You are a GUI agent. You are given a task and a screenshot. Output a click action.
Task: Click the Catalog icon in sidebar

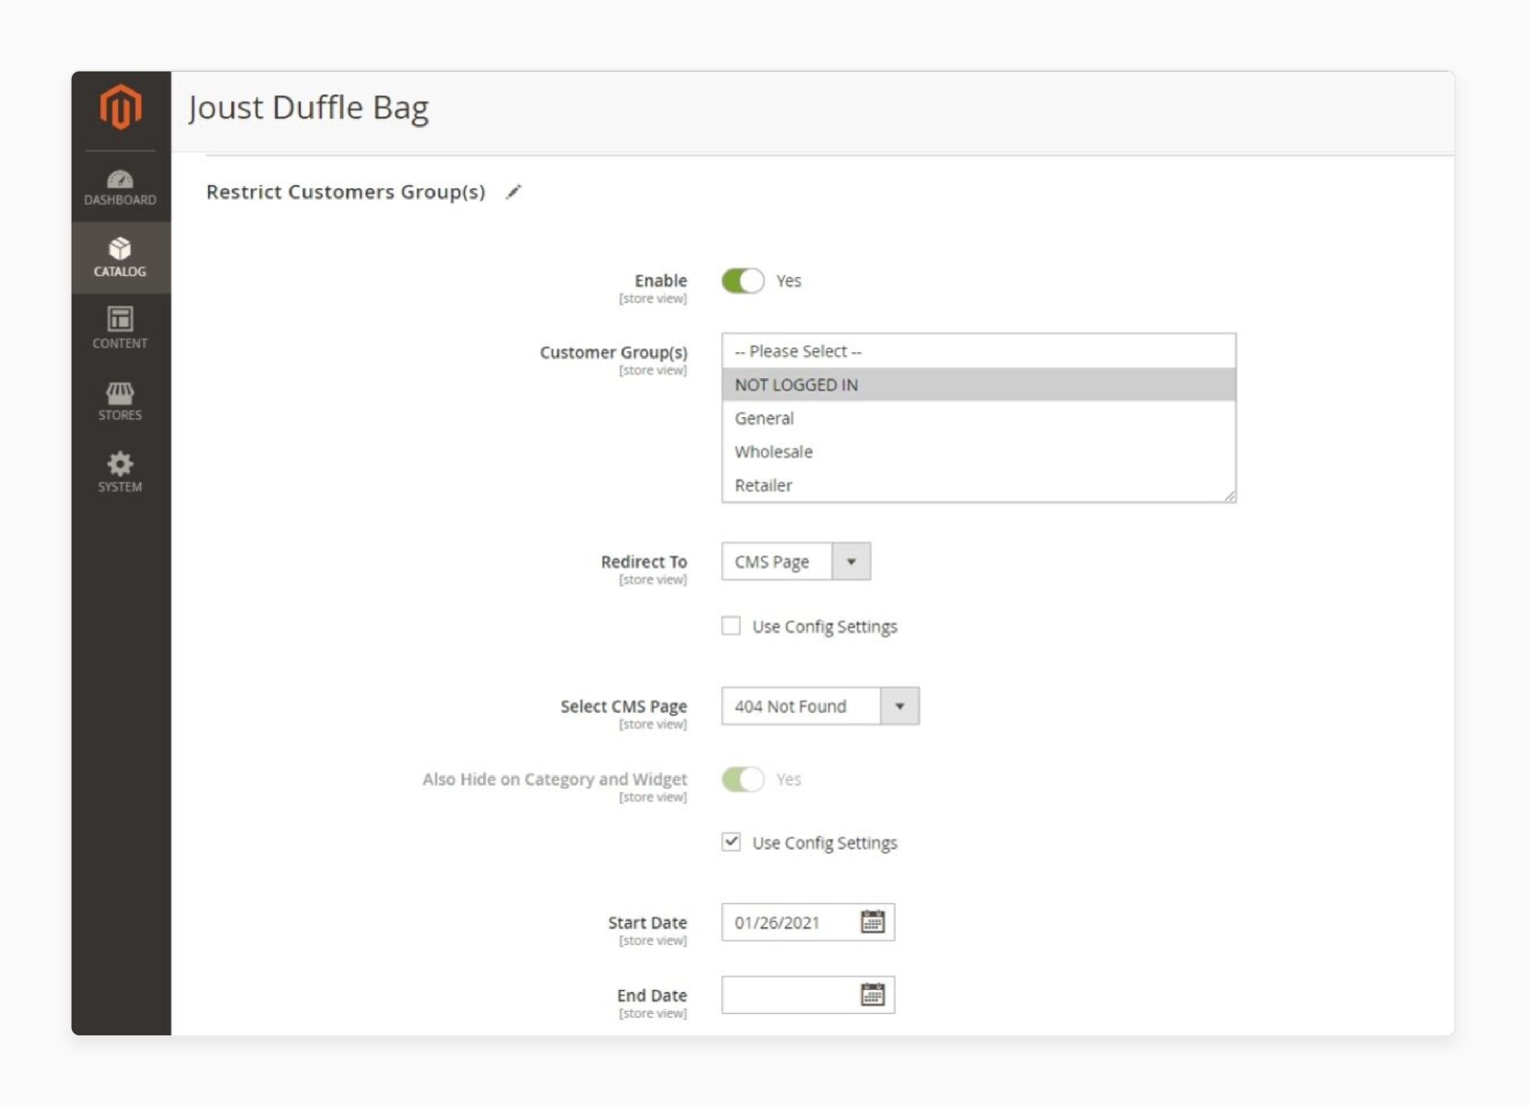[119, 255]
